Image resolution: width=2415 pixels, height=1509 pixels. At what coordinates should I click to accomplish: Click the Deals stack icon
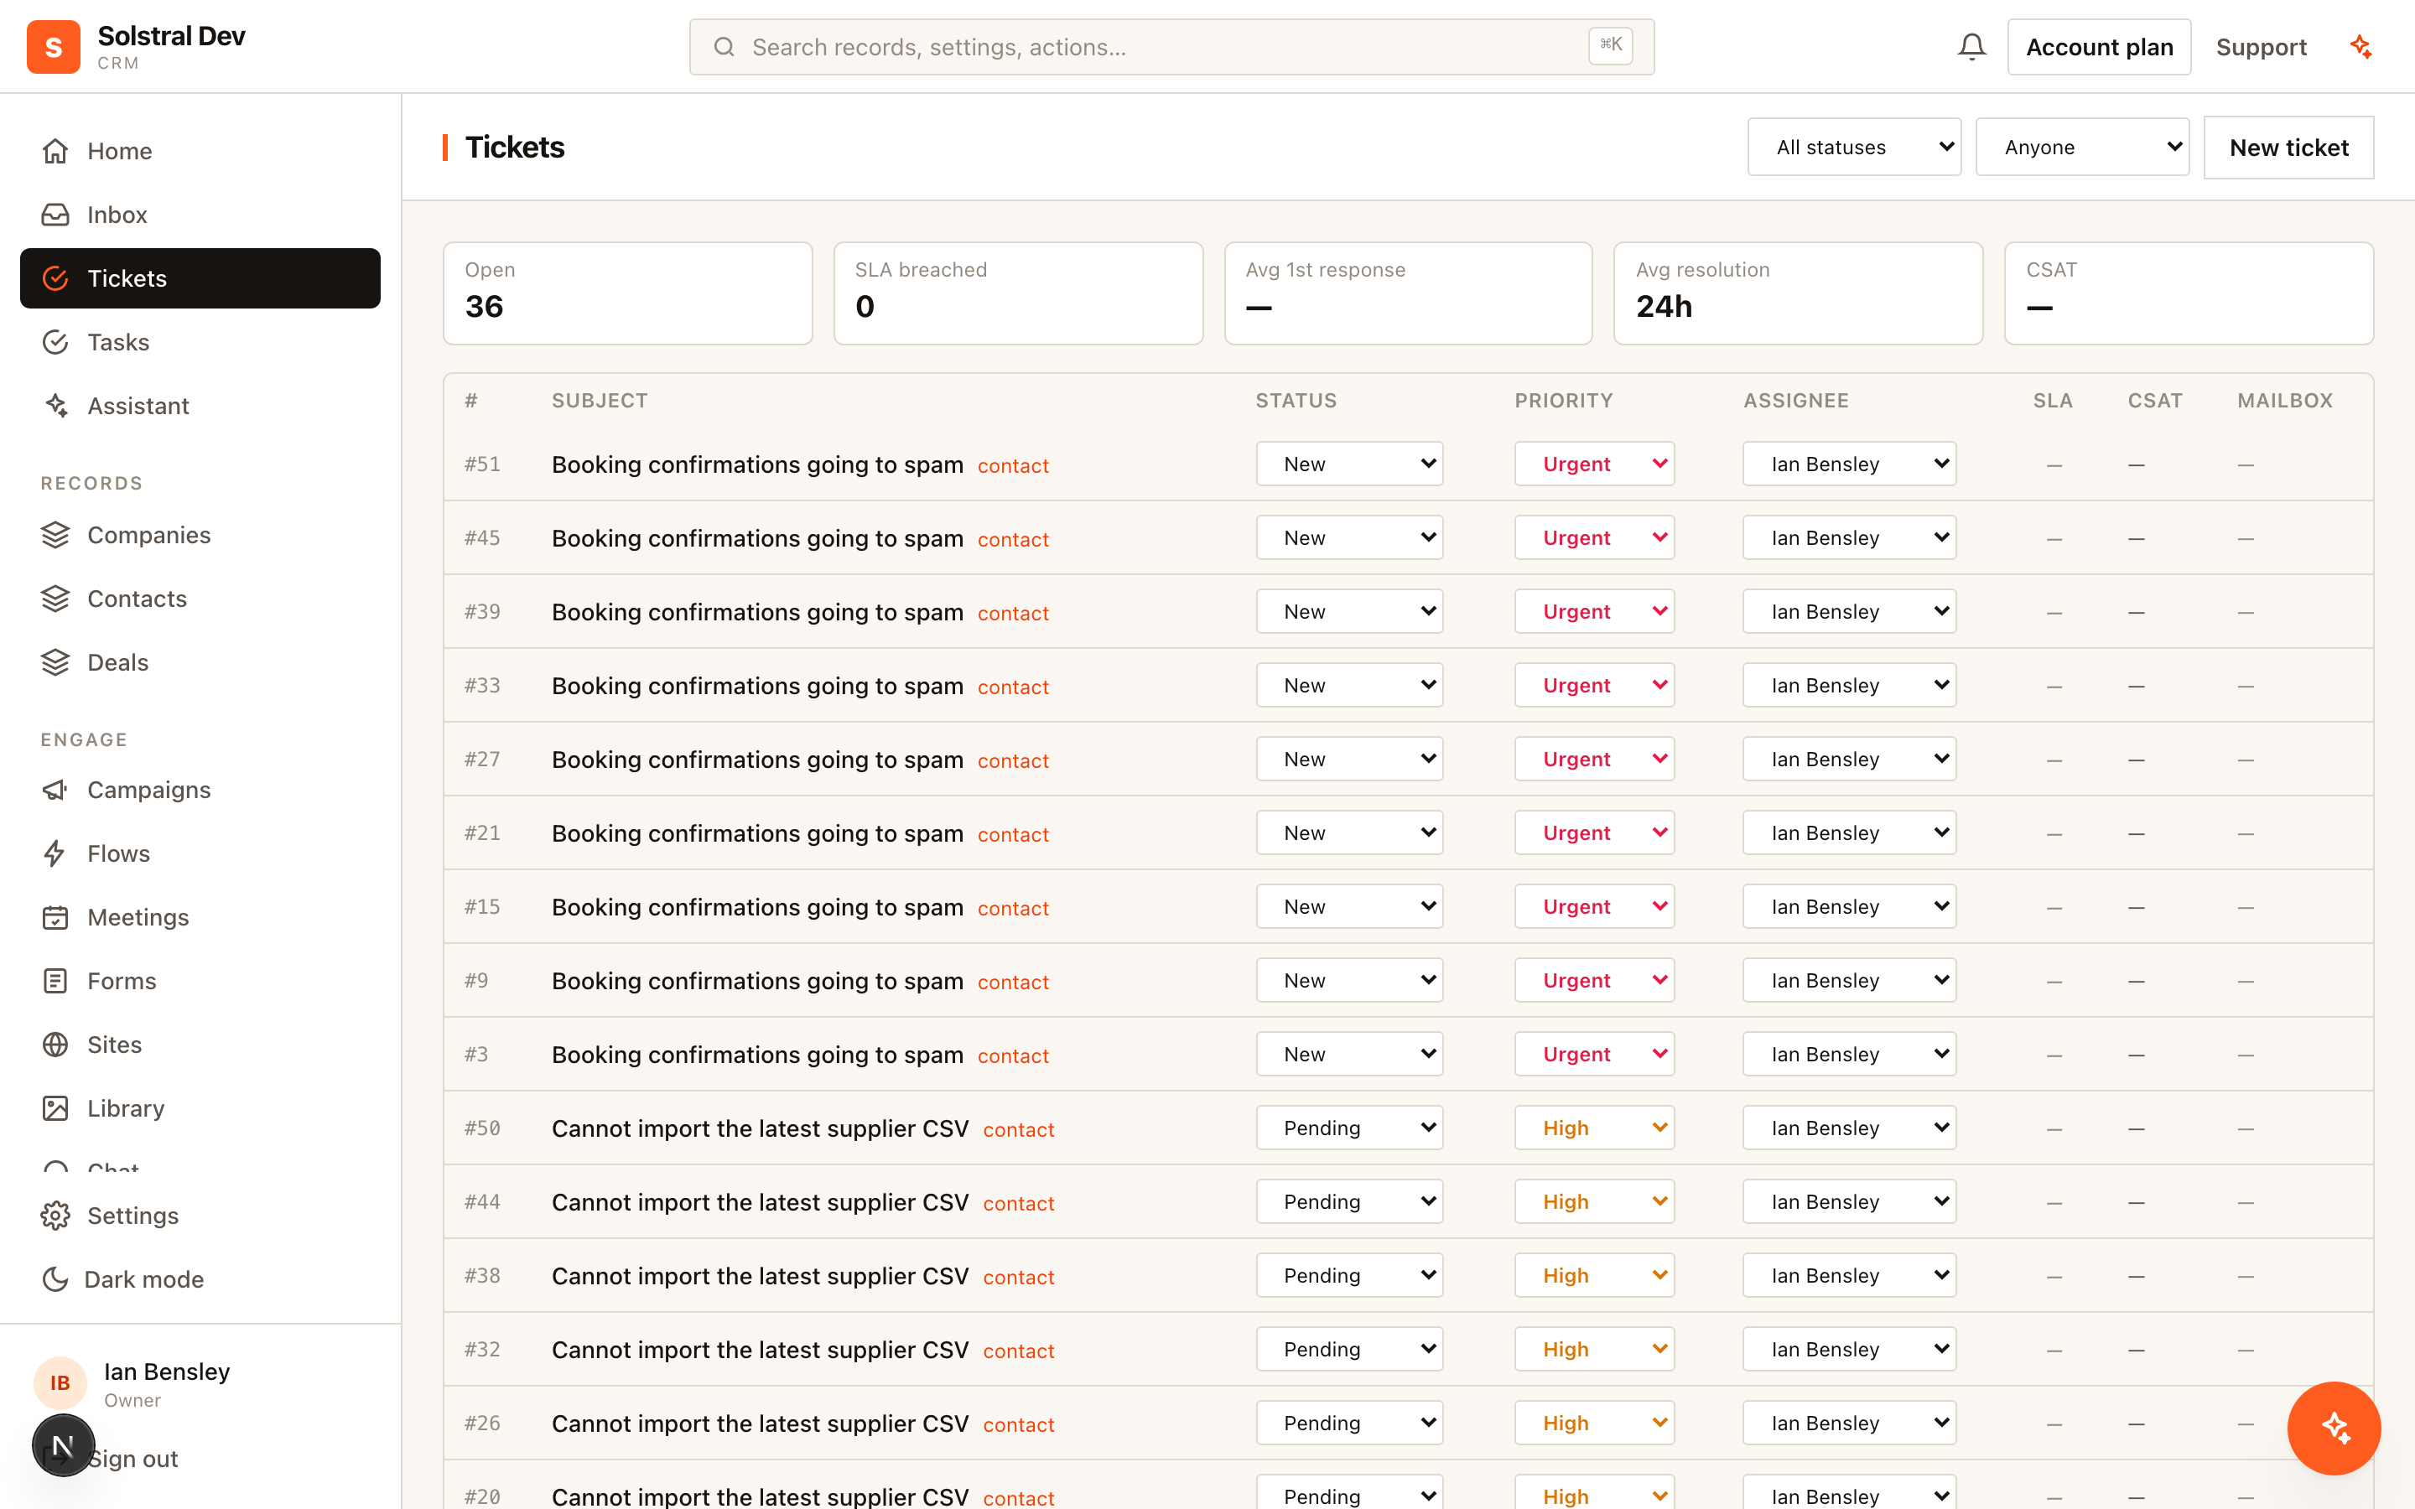tap(56, 662)
